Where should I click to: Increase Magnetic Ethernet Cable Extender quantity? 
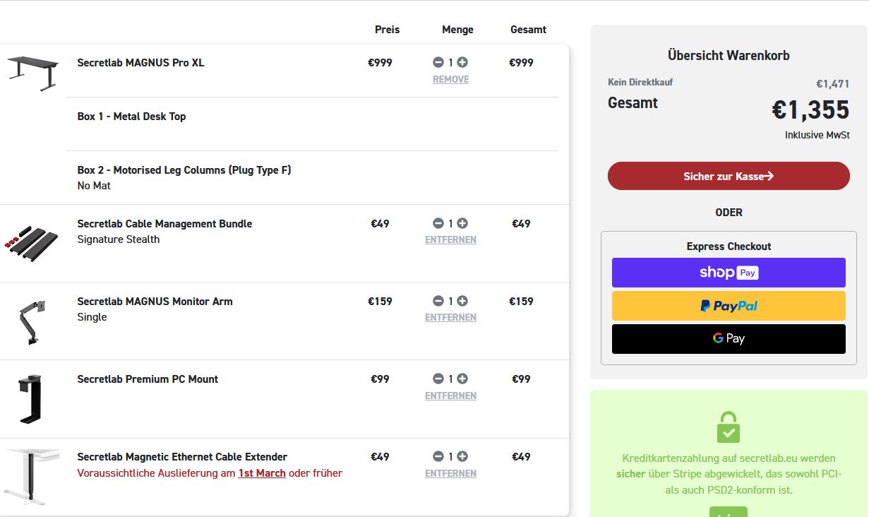[x=462, y=456]
